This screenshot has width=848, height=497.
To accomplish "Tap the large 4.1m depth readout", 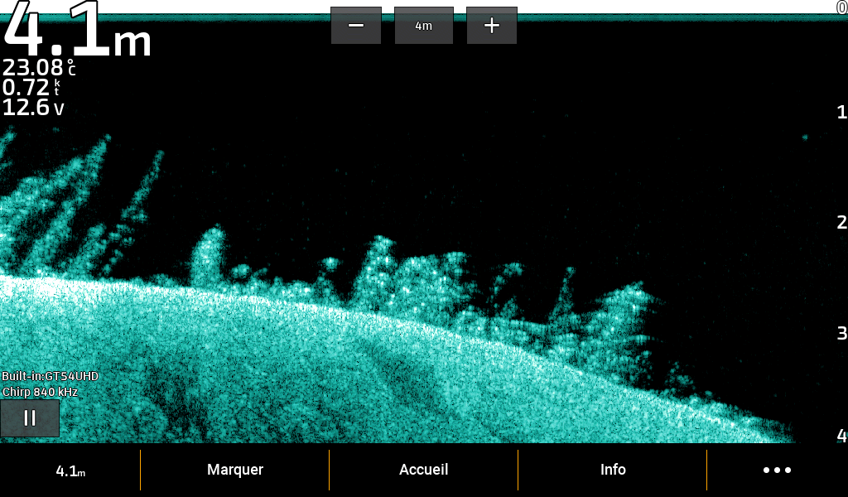I will coord(78,33).
